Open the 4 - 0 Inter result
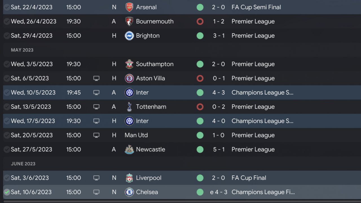This screenshot has width=361, height=203. 219,121
